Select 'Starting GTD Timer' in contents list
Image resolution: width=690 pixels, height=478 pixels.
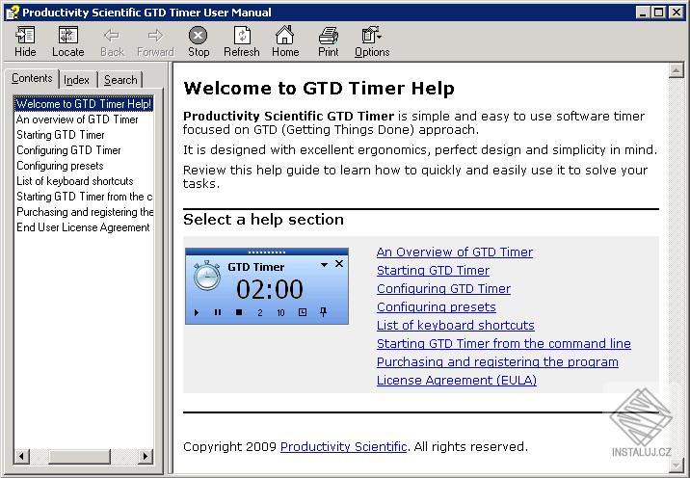click(61, 135)
